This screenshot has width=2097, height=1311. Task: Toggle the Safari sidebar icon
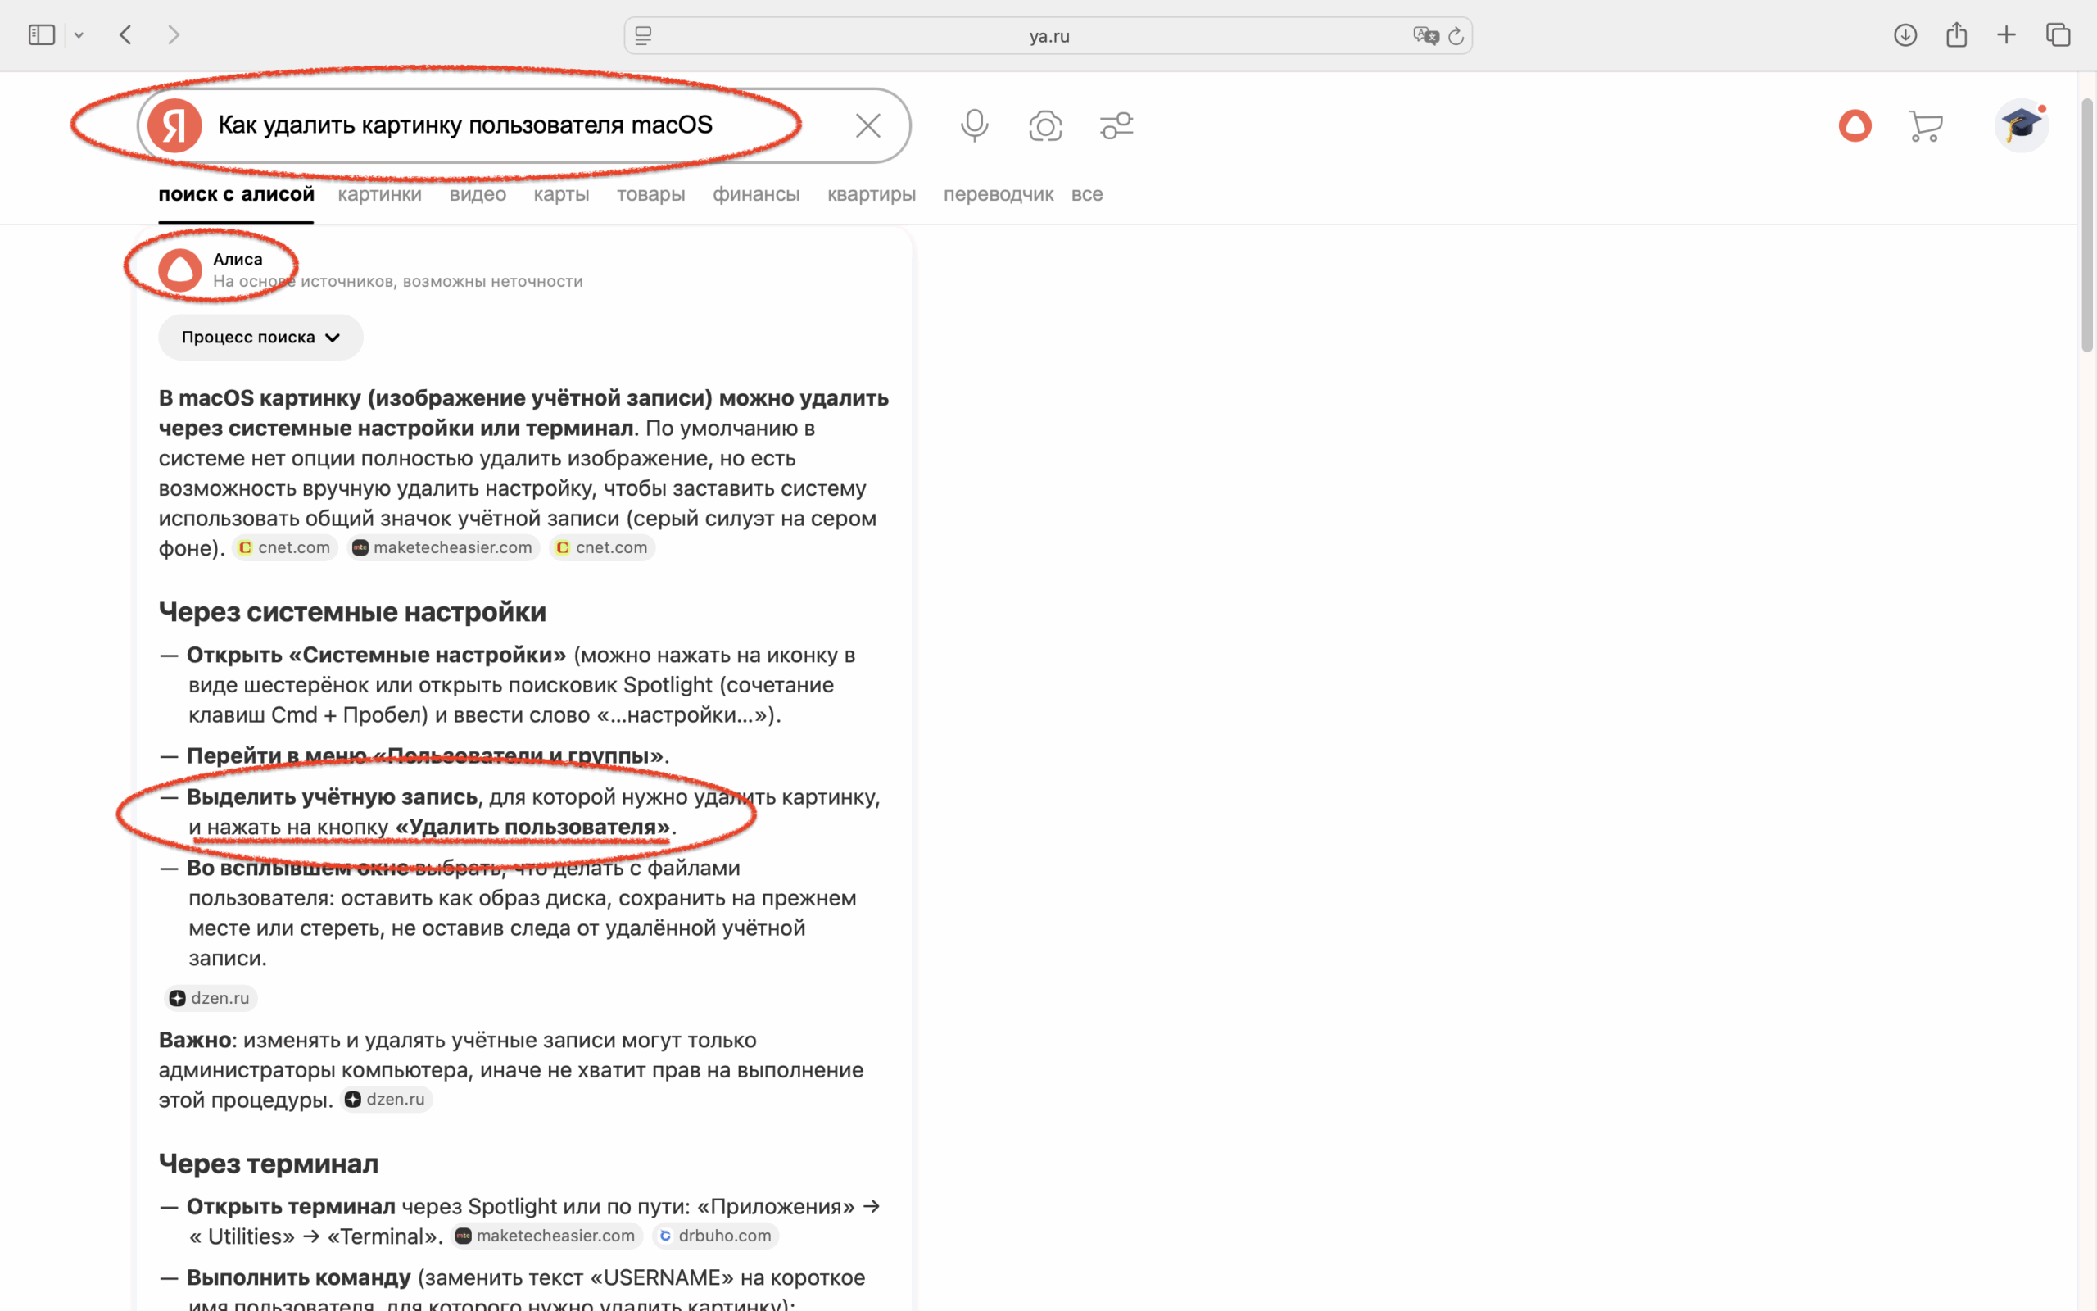tap(42, 34)
